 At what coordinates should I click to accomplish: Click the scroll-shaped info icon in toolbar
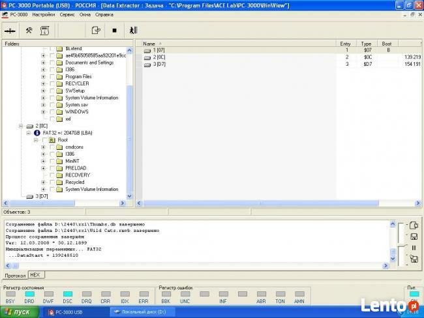point(45,30)
